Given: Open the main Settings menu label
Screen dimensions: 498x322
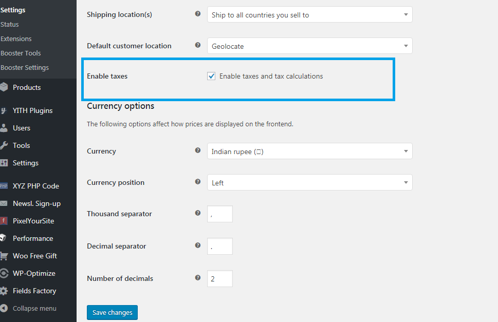Looking at the screenshot, I should (25, 163).
